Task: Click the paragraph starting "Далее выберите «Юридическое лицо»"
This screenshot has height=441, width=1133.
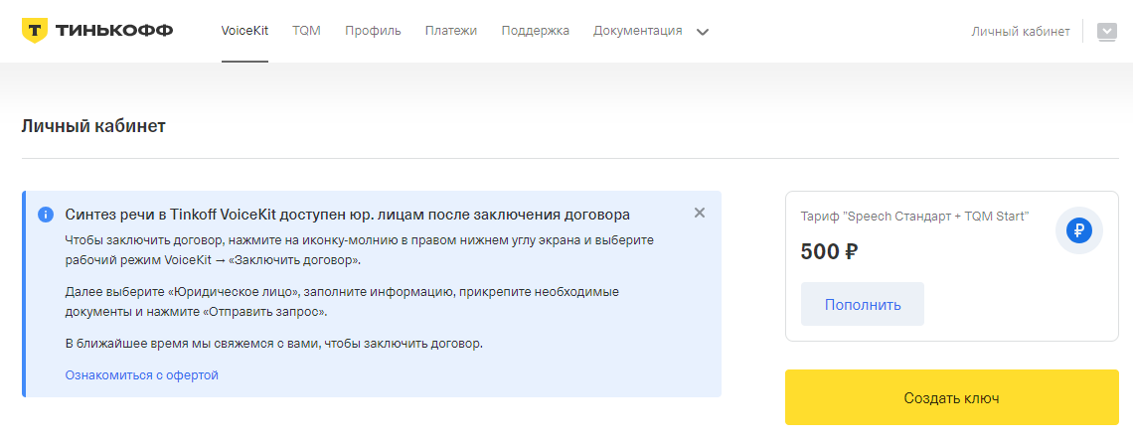Action: pos(342,302)
